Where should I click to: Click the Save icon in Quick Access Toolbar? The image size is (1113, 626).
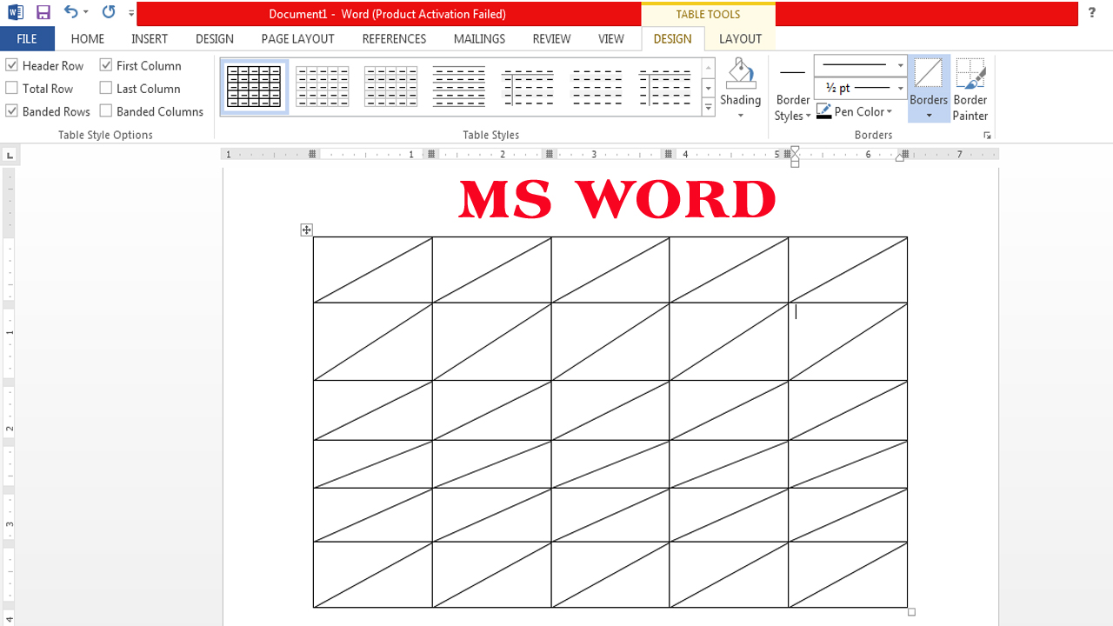point(43,13)
